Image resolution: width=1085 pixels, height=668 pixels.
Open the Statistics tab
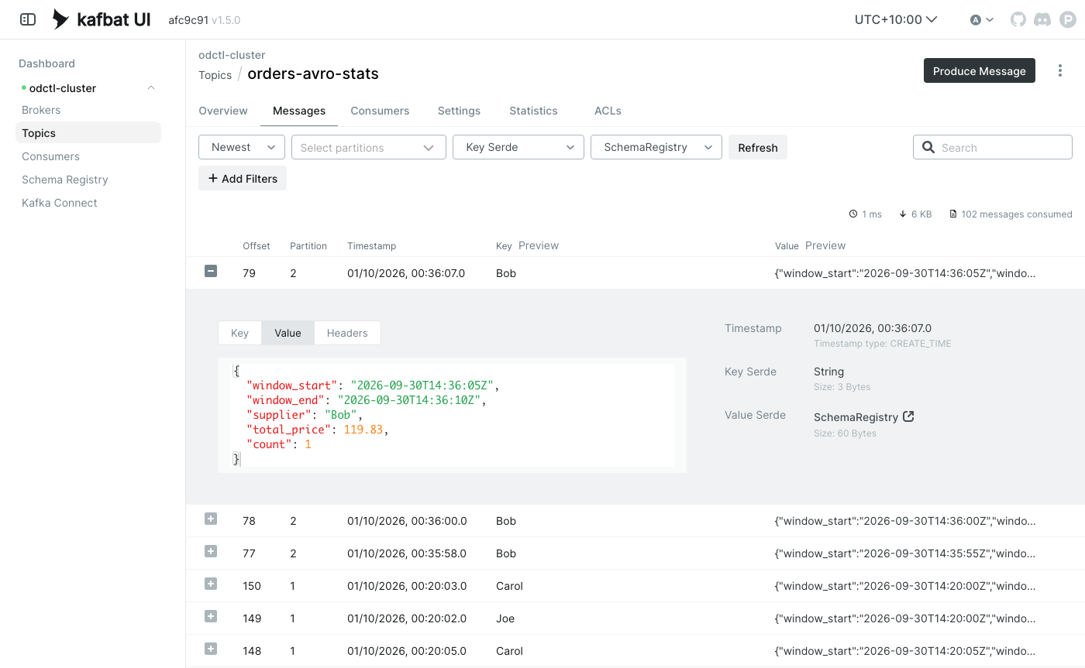click(533, 111)
